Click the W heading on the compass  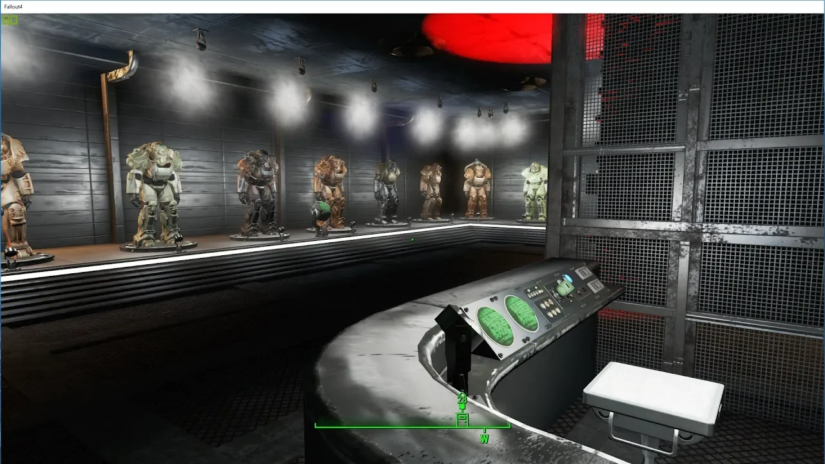pyautogui.click(x=484, y=439)
